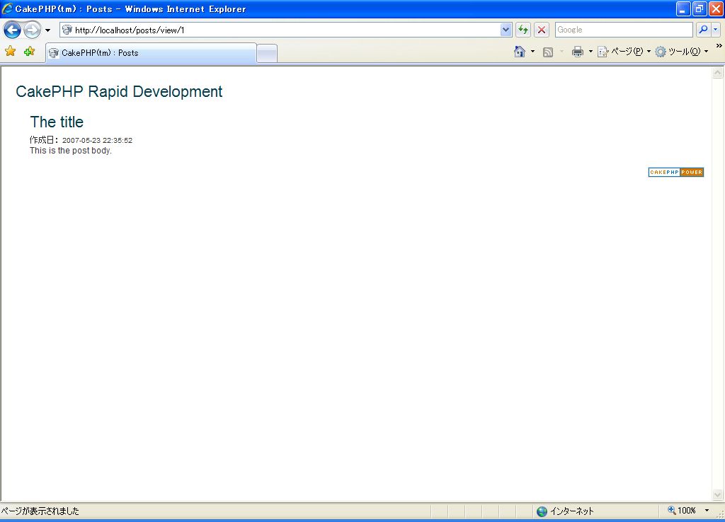Select the CakePHP(tm) : Posts tab

point(150,53)
